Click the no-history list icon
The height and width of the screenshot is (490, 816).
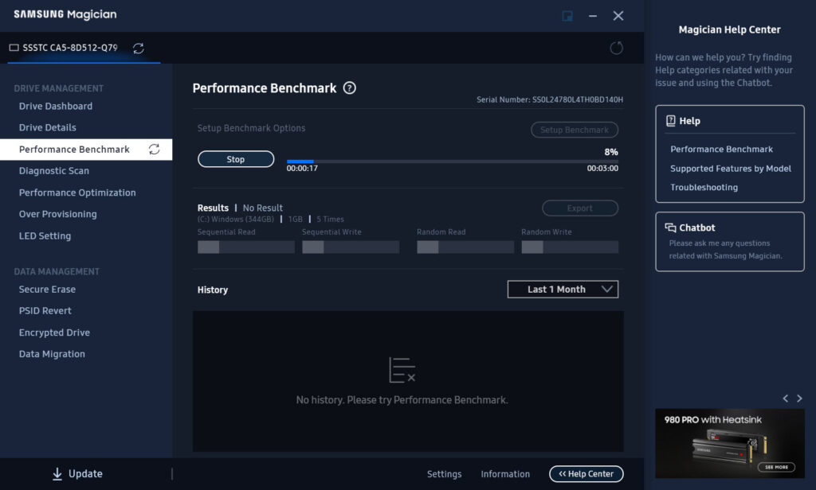click(402, 370)
